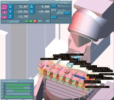Click the first grey button right of stop
This screenshot has height=100, width=114.
(x=40, y=21)
